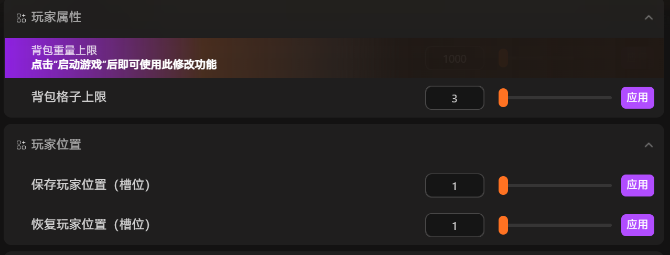
Task: Click the 背包格子上限 label text
Action: pyautogui.click(x=69, y=97)
